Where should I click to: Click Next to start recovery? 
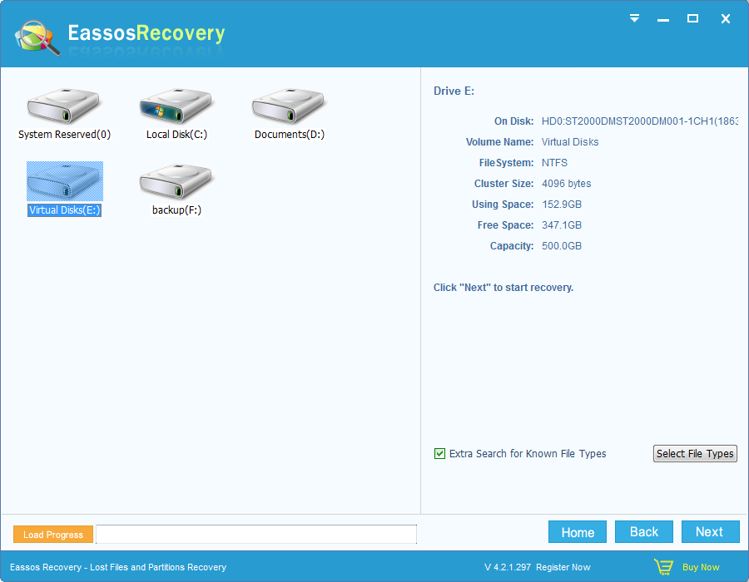tap(711, 532)
